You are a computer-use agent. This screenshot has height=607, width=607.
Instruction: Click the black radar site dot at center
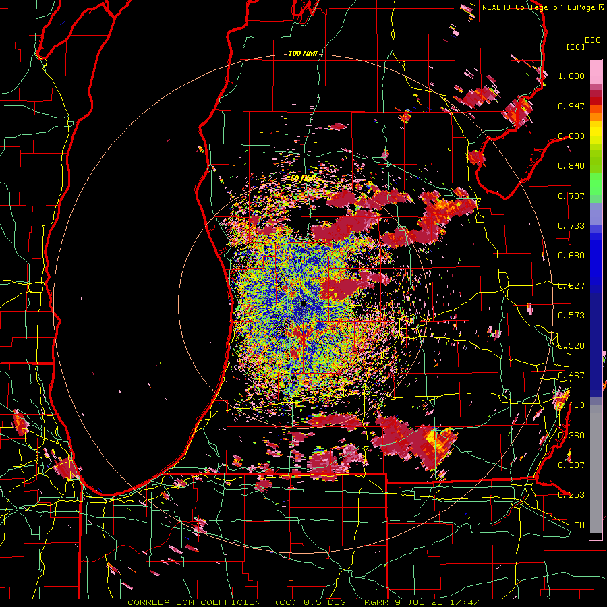303,304
